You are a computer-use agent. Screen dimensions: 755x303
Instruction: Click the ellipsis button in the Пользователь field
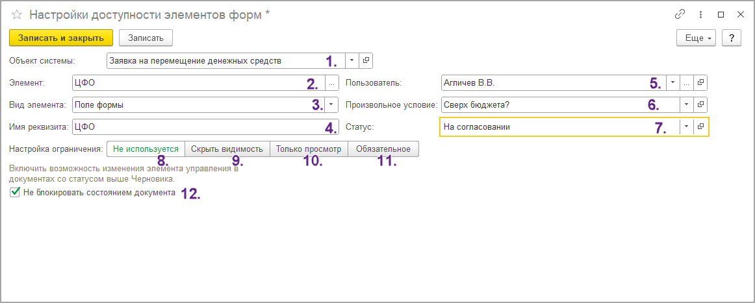(x=686, y=82)
